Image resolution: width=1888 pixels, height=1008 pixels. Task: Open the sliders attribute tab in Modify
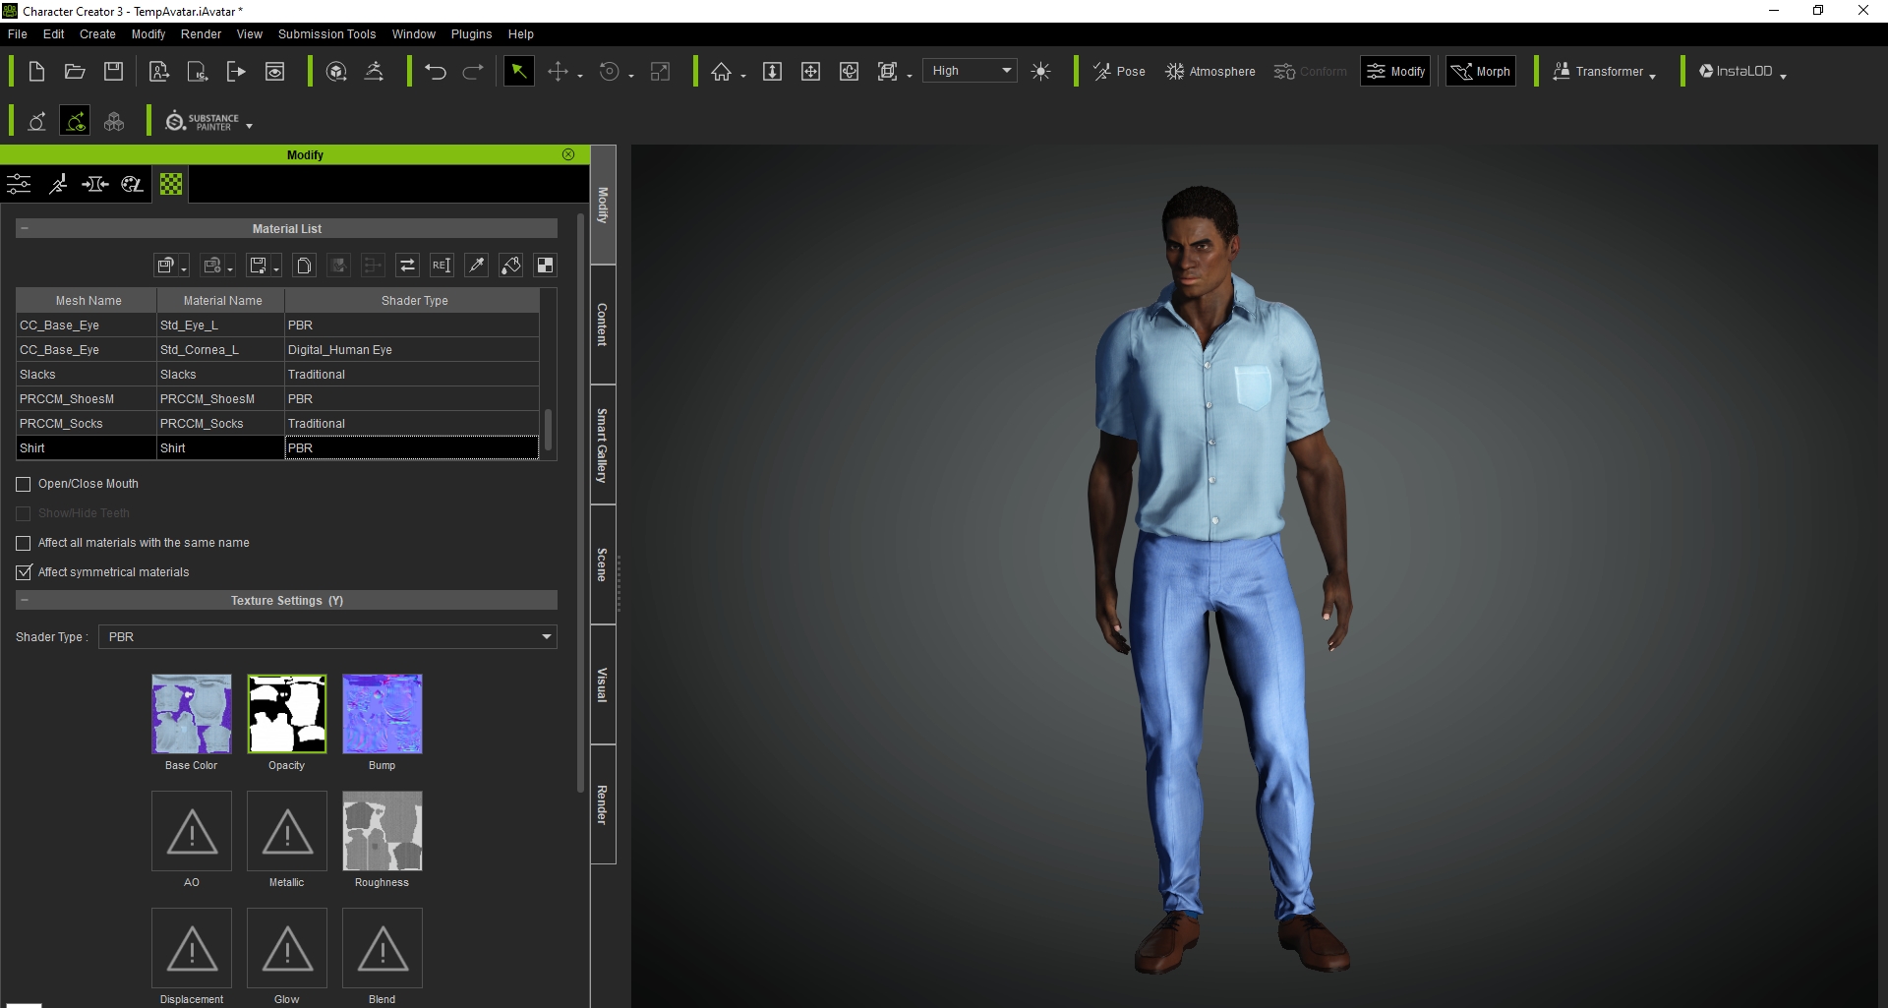[19, 184]
